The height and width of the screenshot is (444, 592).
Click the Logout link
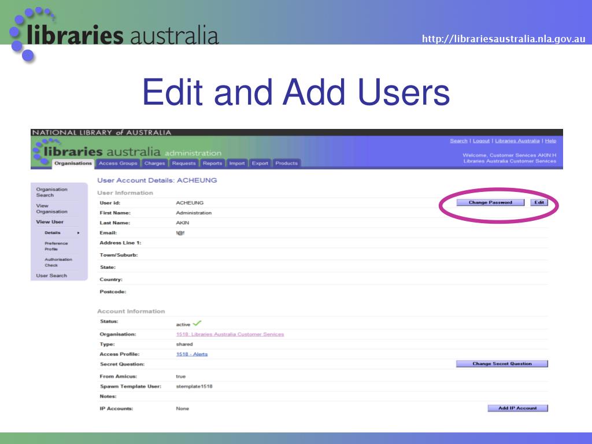click(x=481, y=141)
